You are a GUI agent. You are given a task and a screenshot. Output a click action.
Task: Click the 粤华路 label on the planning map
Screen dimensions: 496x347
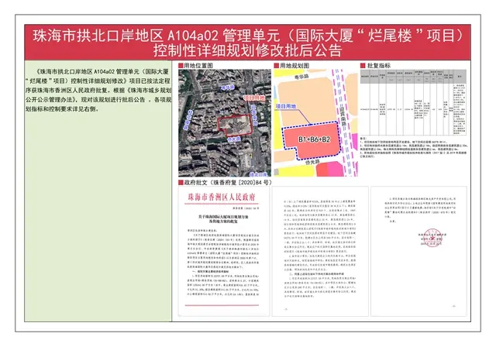click(x=301, y=77)
